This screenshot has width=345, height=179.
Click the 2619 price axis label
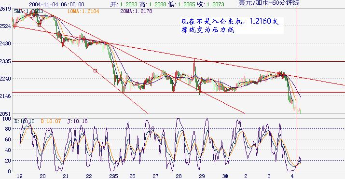click(5, 9)
